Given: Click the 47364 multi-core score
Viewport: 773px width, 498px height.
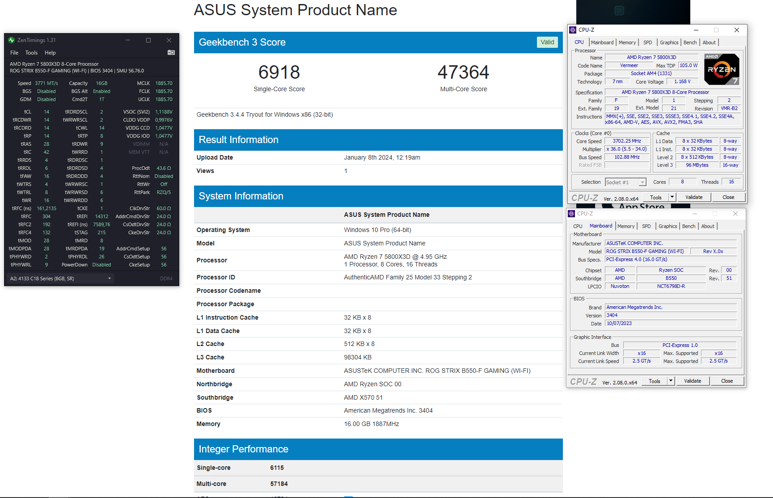Looking at the screenshot, I should click(x=463, y=72).
